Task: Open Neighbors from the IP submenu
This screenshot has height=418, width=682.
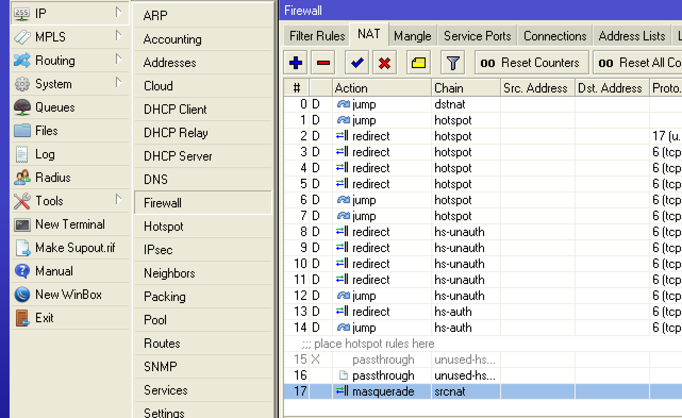Action: click(202, 273)
